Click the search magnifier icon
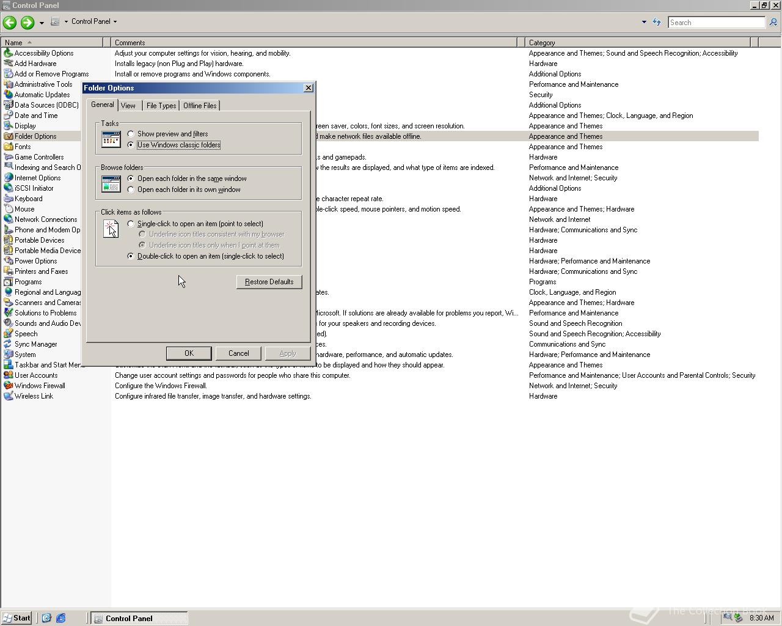Screen dimensions: 782x626 (x=773, y=22)
